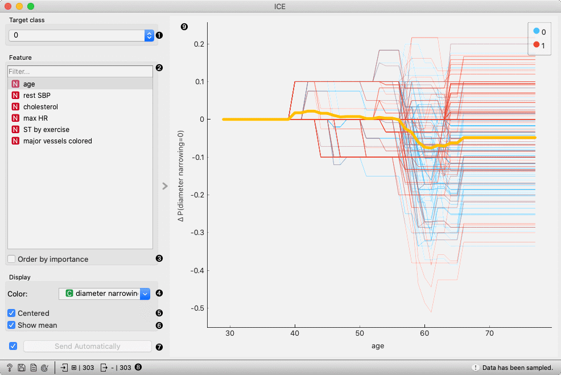
Task: Click the Filter input field
Action: 80,71
